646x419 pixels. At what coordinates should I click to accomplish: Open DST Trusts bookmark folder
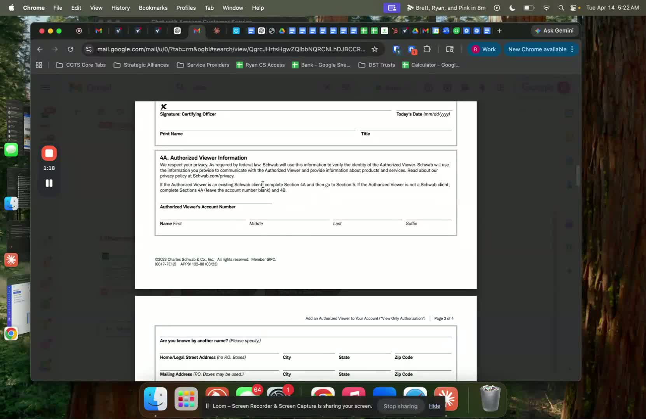(377, 65)
